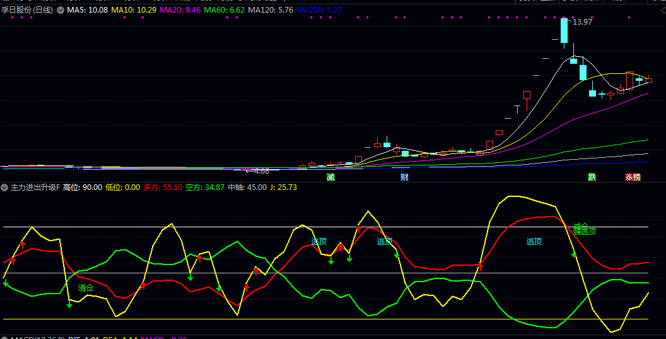The height and width of the screenshot is (339, 666).
Task: Click the red 涨榜 event marker icon
Action: tap(633, 177)
